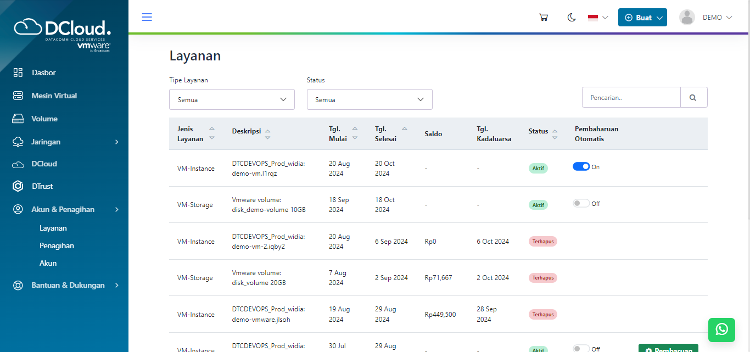Click inside the Pencarian search field

pyautogui.click(x=630, y=97)
